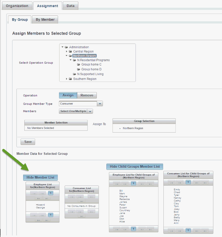Select page 1 atop child groups Employee List
Screen dimensions: 222x237
click(134, 183)
